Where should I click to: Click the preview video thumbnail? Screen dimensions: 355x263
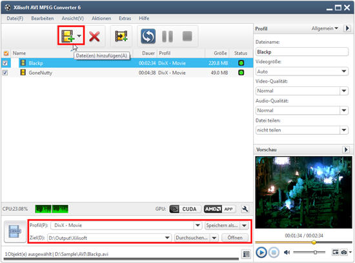click(303, 192)
